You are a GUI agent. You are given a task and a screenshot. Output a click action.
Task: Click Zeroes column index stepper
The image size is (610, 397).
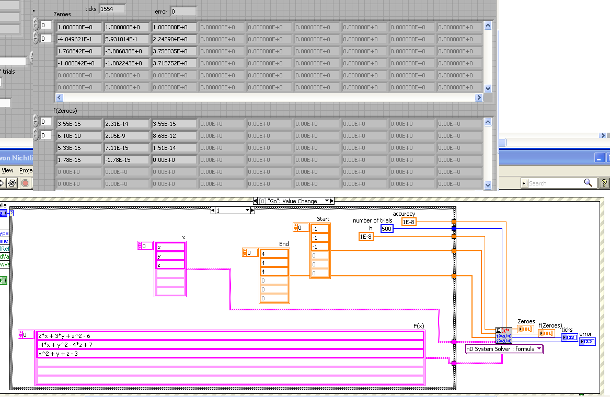(x=36, y=38)
